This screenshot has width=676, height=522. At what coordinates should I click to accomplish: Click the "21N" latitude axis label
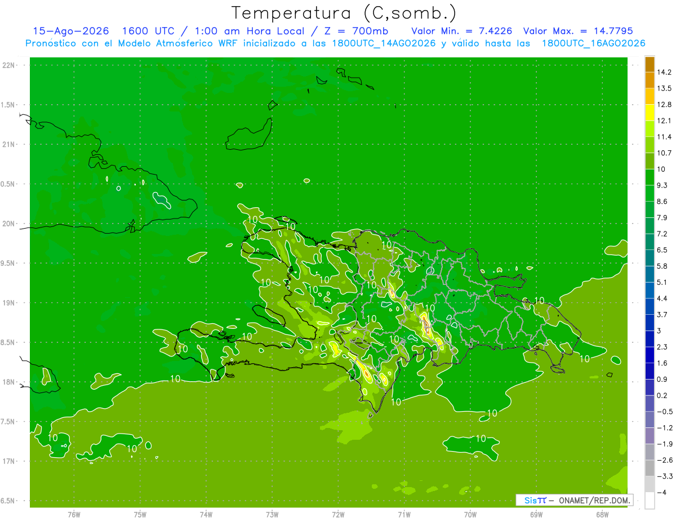click(x=8, y=145)
